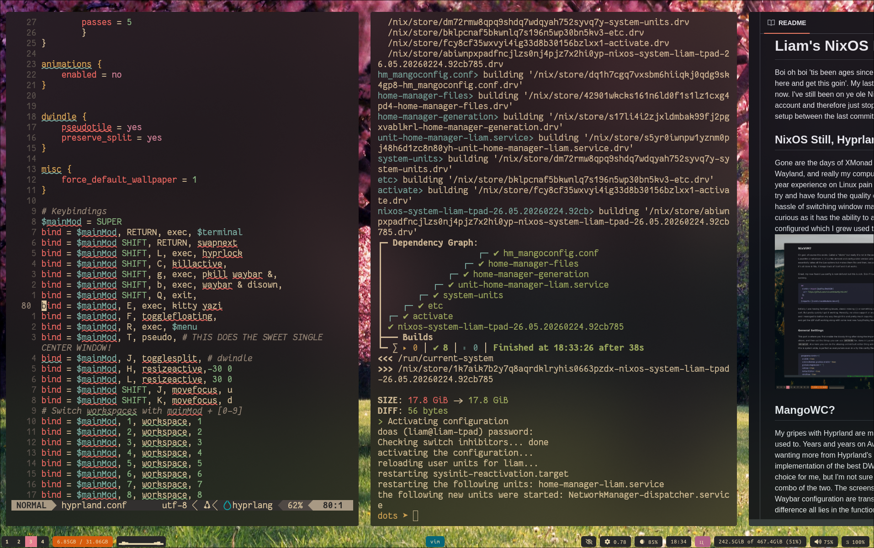Click the gear CPU load module
The width and height of the screenshot is (874, 548).
(x=615, y=542)
